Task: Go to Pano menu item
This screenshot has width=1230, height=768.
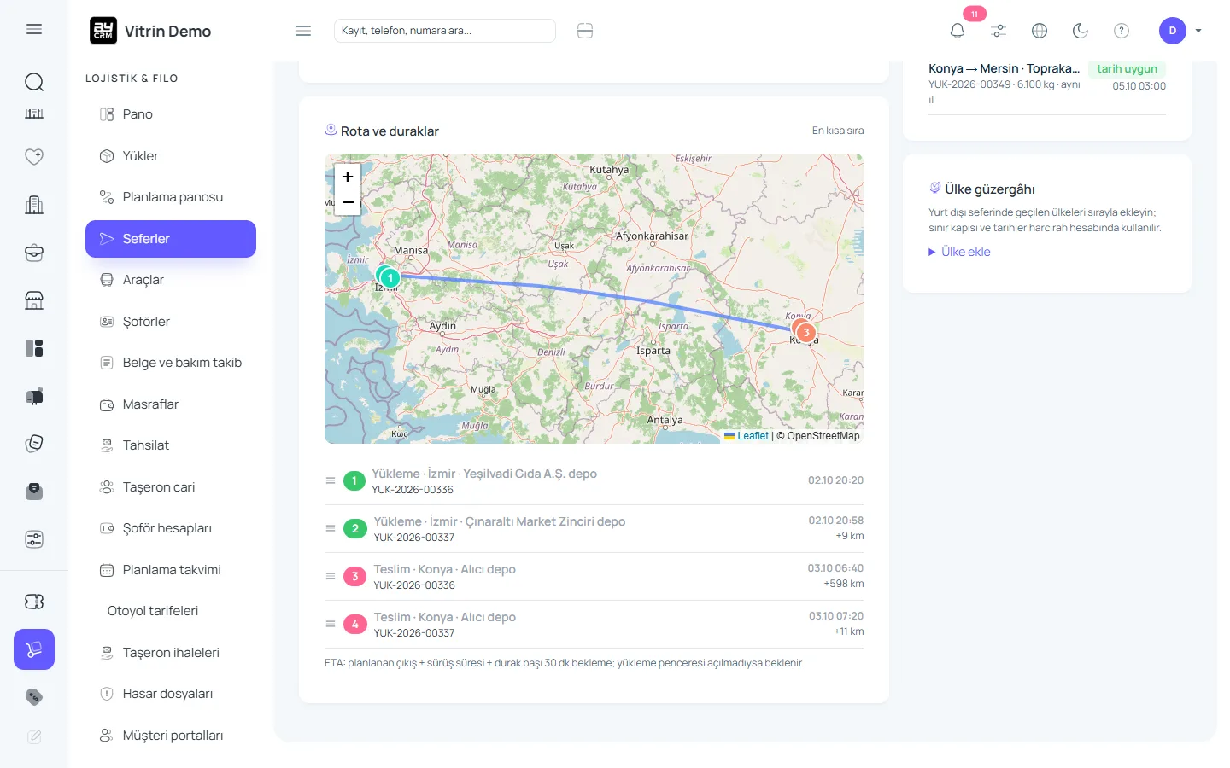Action: coord(171,114)
